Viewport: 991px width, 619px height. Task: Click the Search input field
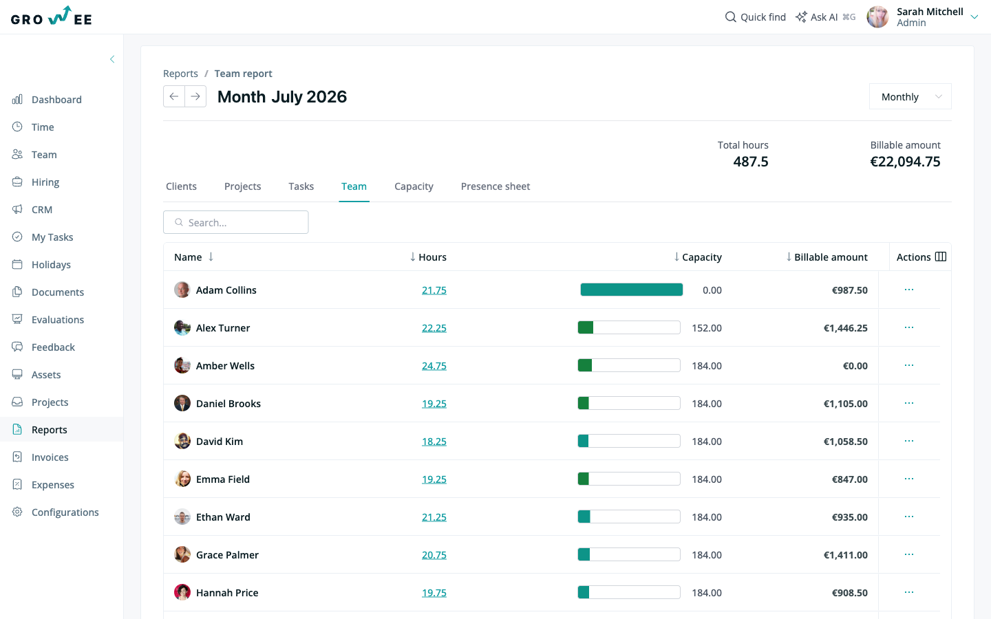[235, 222]
